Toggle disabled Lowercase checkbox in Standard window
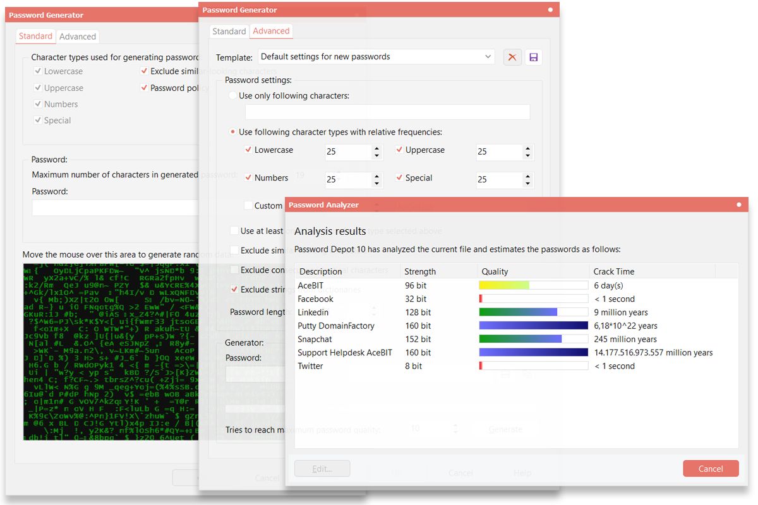The width and height of the screenshot is (758, 505). point(39,71)
